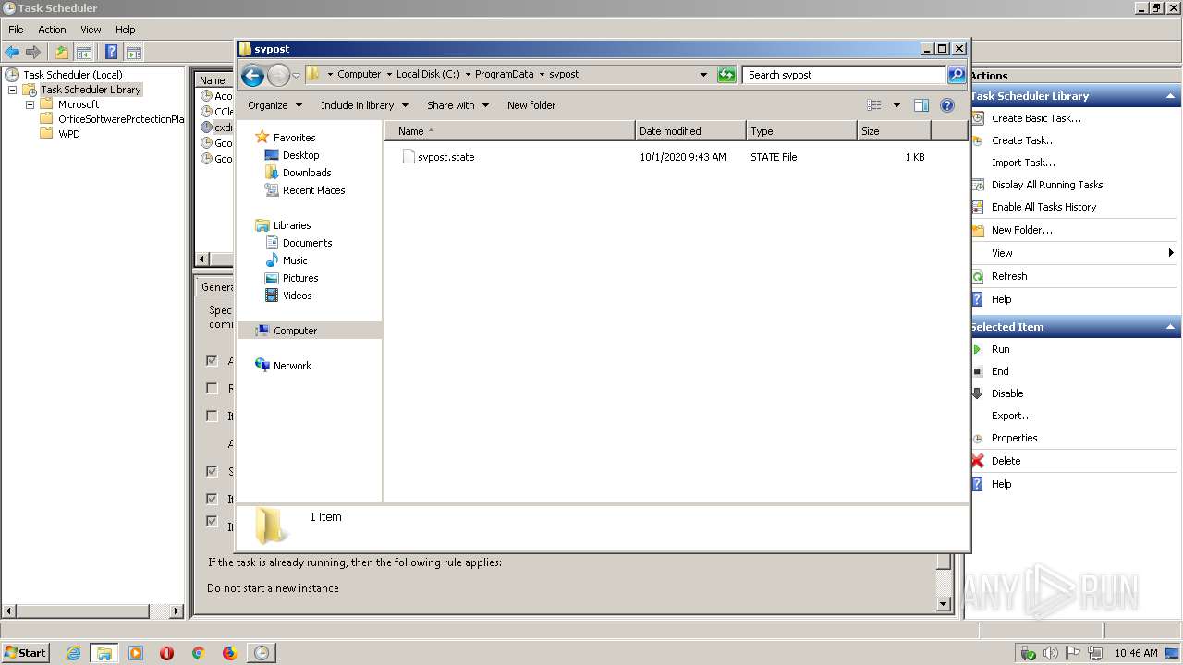Open the Task Scheduler toolbar Help icon
Viewport: 1183px width, 665px height.
[x=112, y=53]
